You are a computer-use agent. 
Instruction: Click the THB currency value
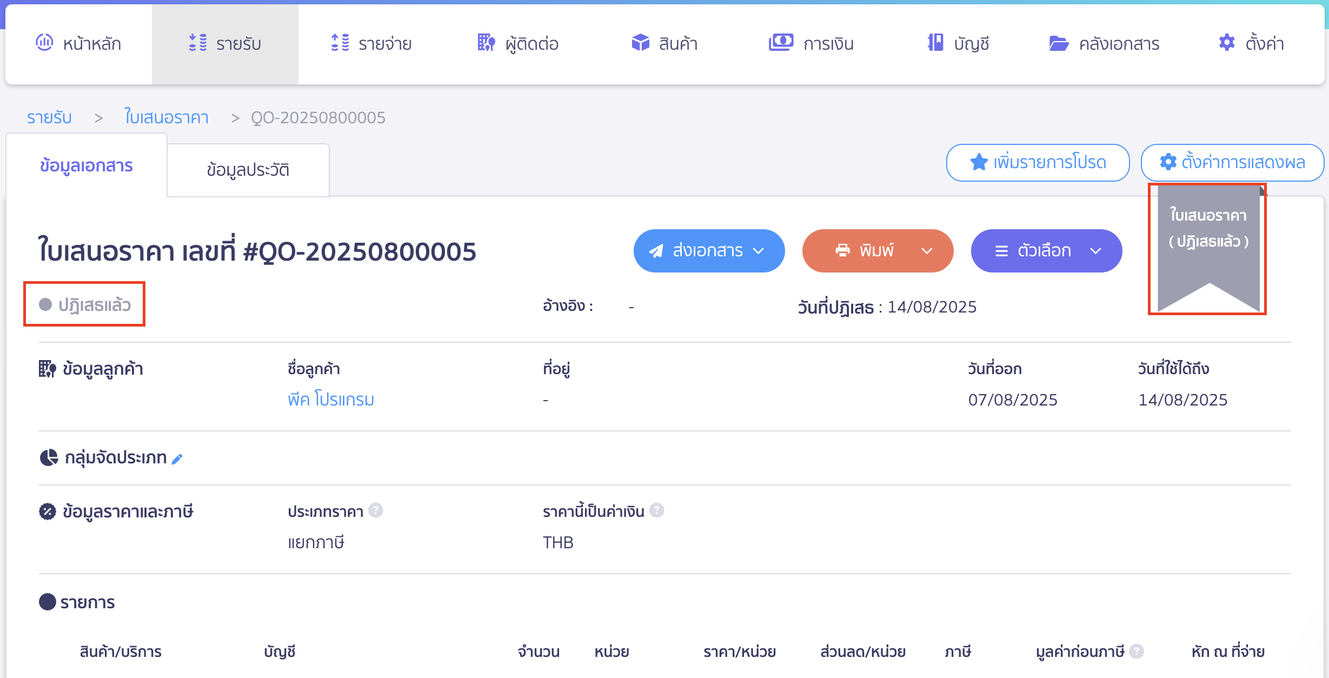558,542
